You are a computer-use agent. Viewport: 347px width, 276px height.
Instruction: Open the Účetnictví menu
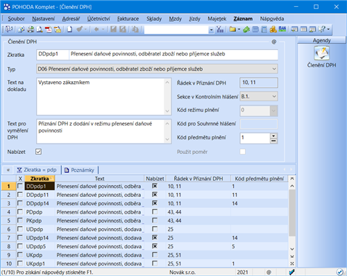click(99, 19)
